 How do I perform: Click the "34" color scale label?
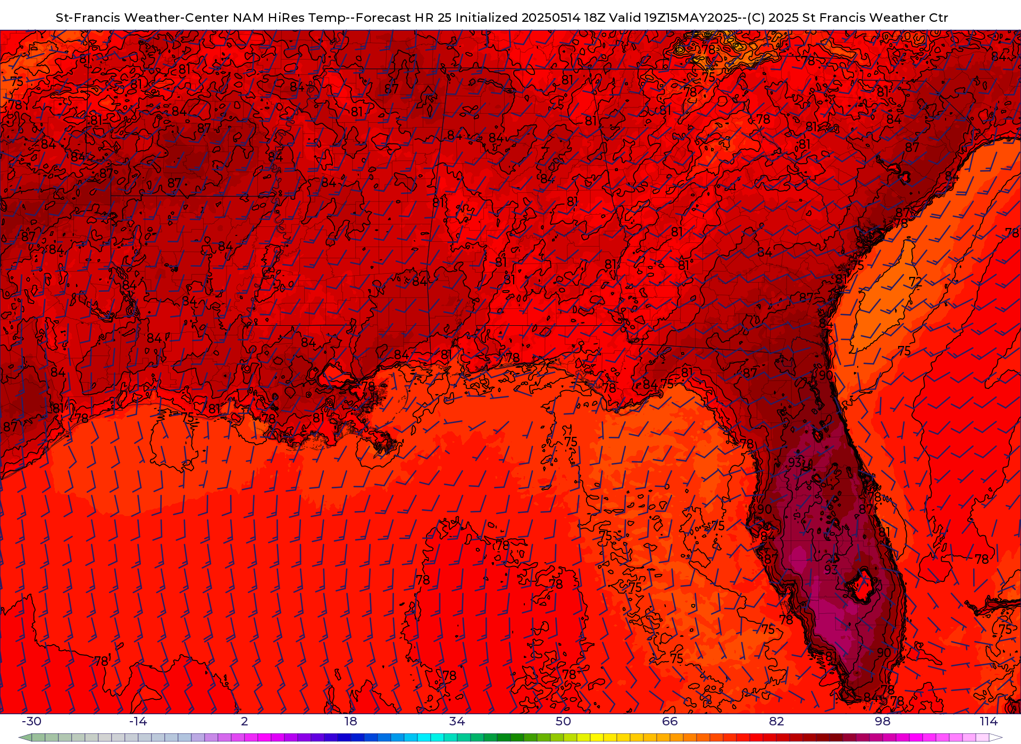click(457, 721)
